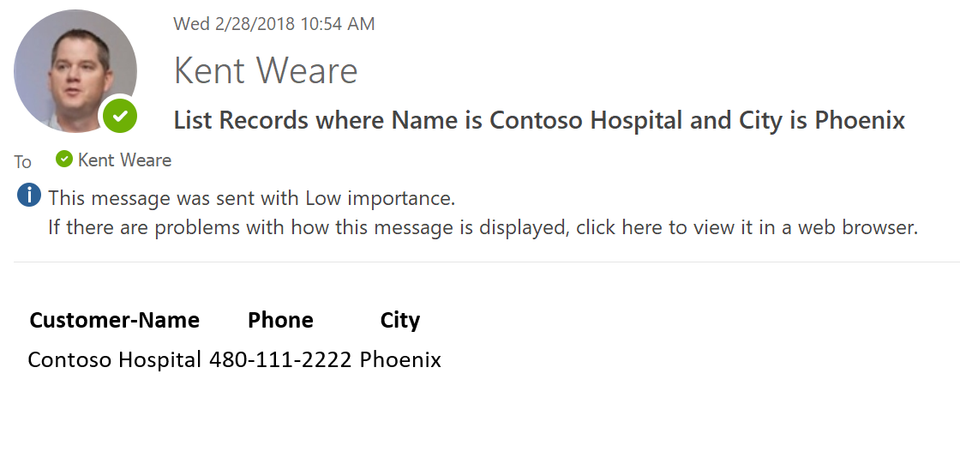Select recipient Kent Weare in the To line

pyautogui.click(x=124, y=160)
